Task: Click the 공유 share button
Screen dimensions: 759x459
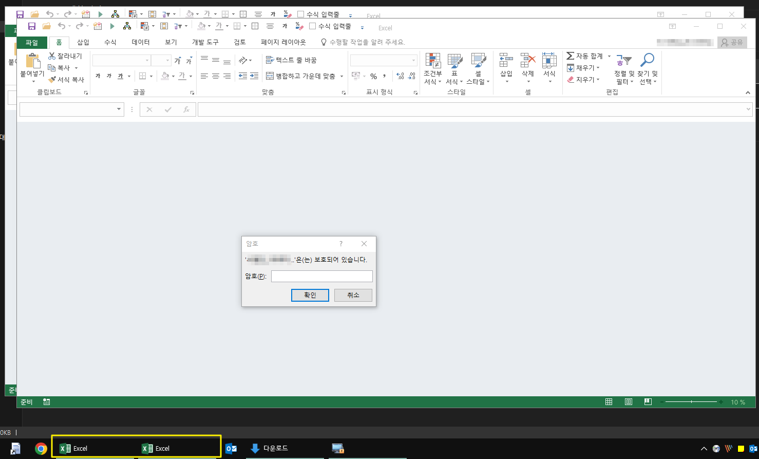Action: pos(732,42)
